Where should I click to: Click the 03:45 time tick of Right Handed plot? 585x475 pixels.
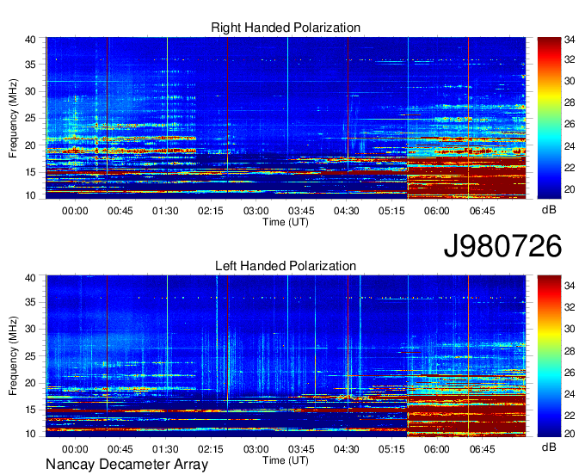[301, 211]
